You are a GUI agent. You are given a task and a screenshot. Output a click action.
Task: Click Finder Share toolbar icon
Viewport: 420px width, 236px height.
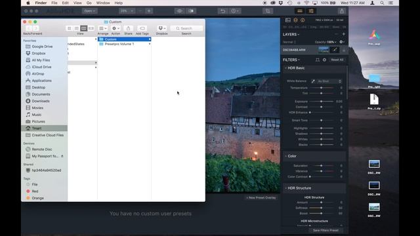pos(129,28)
